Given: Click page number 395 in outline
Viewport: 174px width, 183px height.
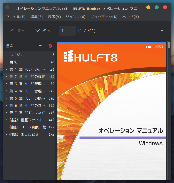Looking at the screenshot, I should (x=51, y=105).
